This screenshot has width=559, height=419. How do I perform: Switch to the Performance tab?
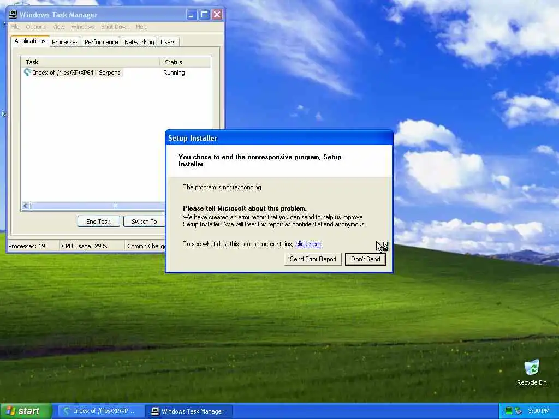tap(101, 42)
